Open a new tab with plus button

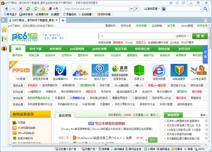[x=63, y=20]
